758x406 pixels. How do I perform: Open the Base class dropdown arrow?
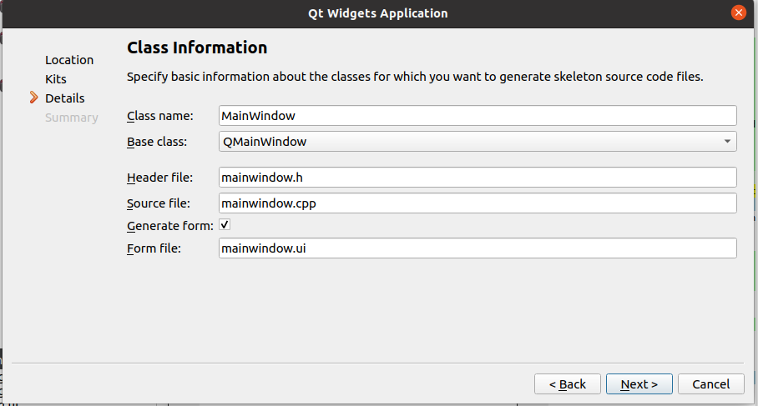click(x=729, y=142)
